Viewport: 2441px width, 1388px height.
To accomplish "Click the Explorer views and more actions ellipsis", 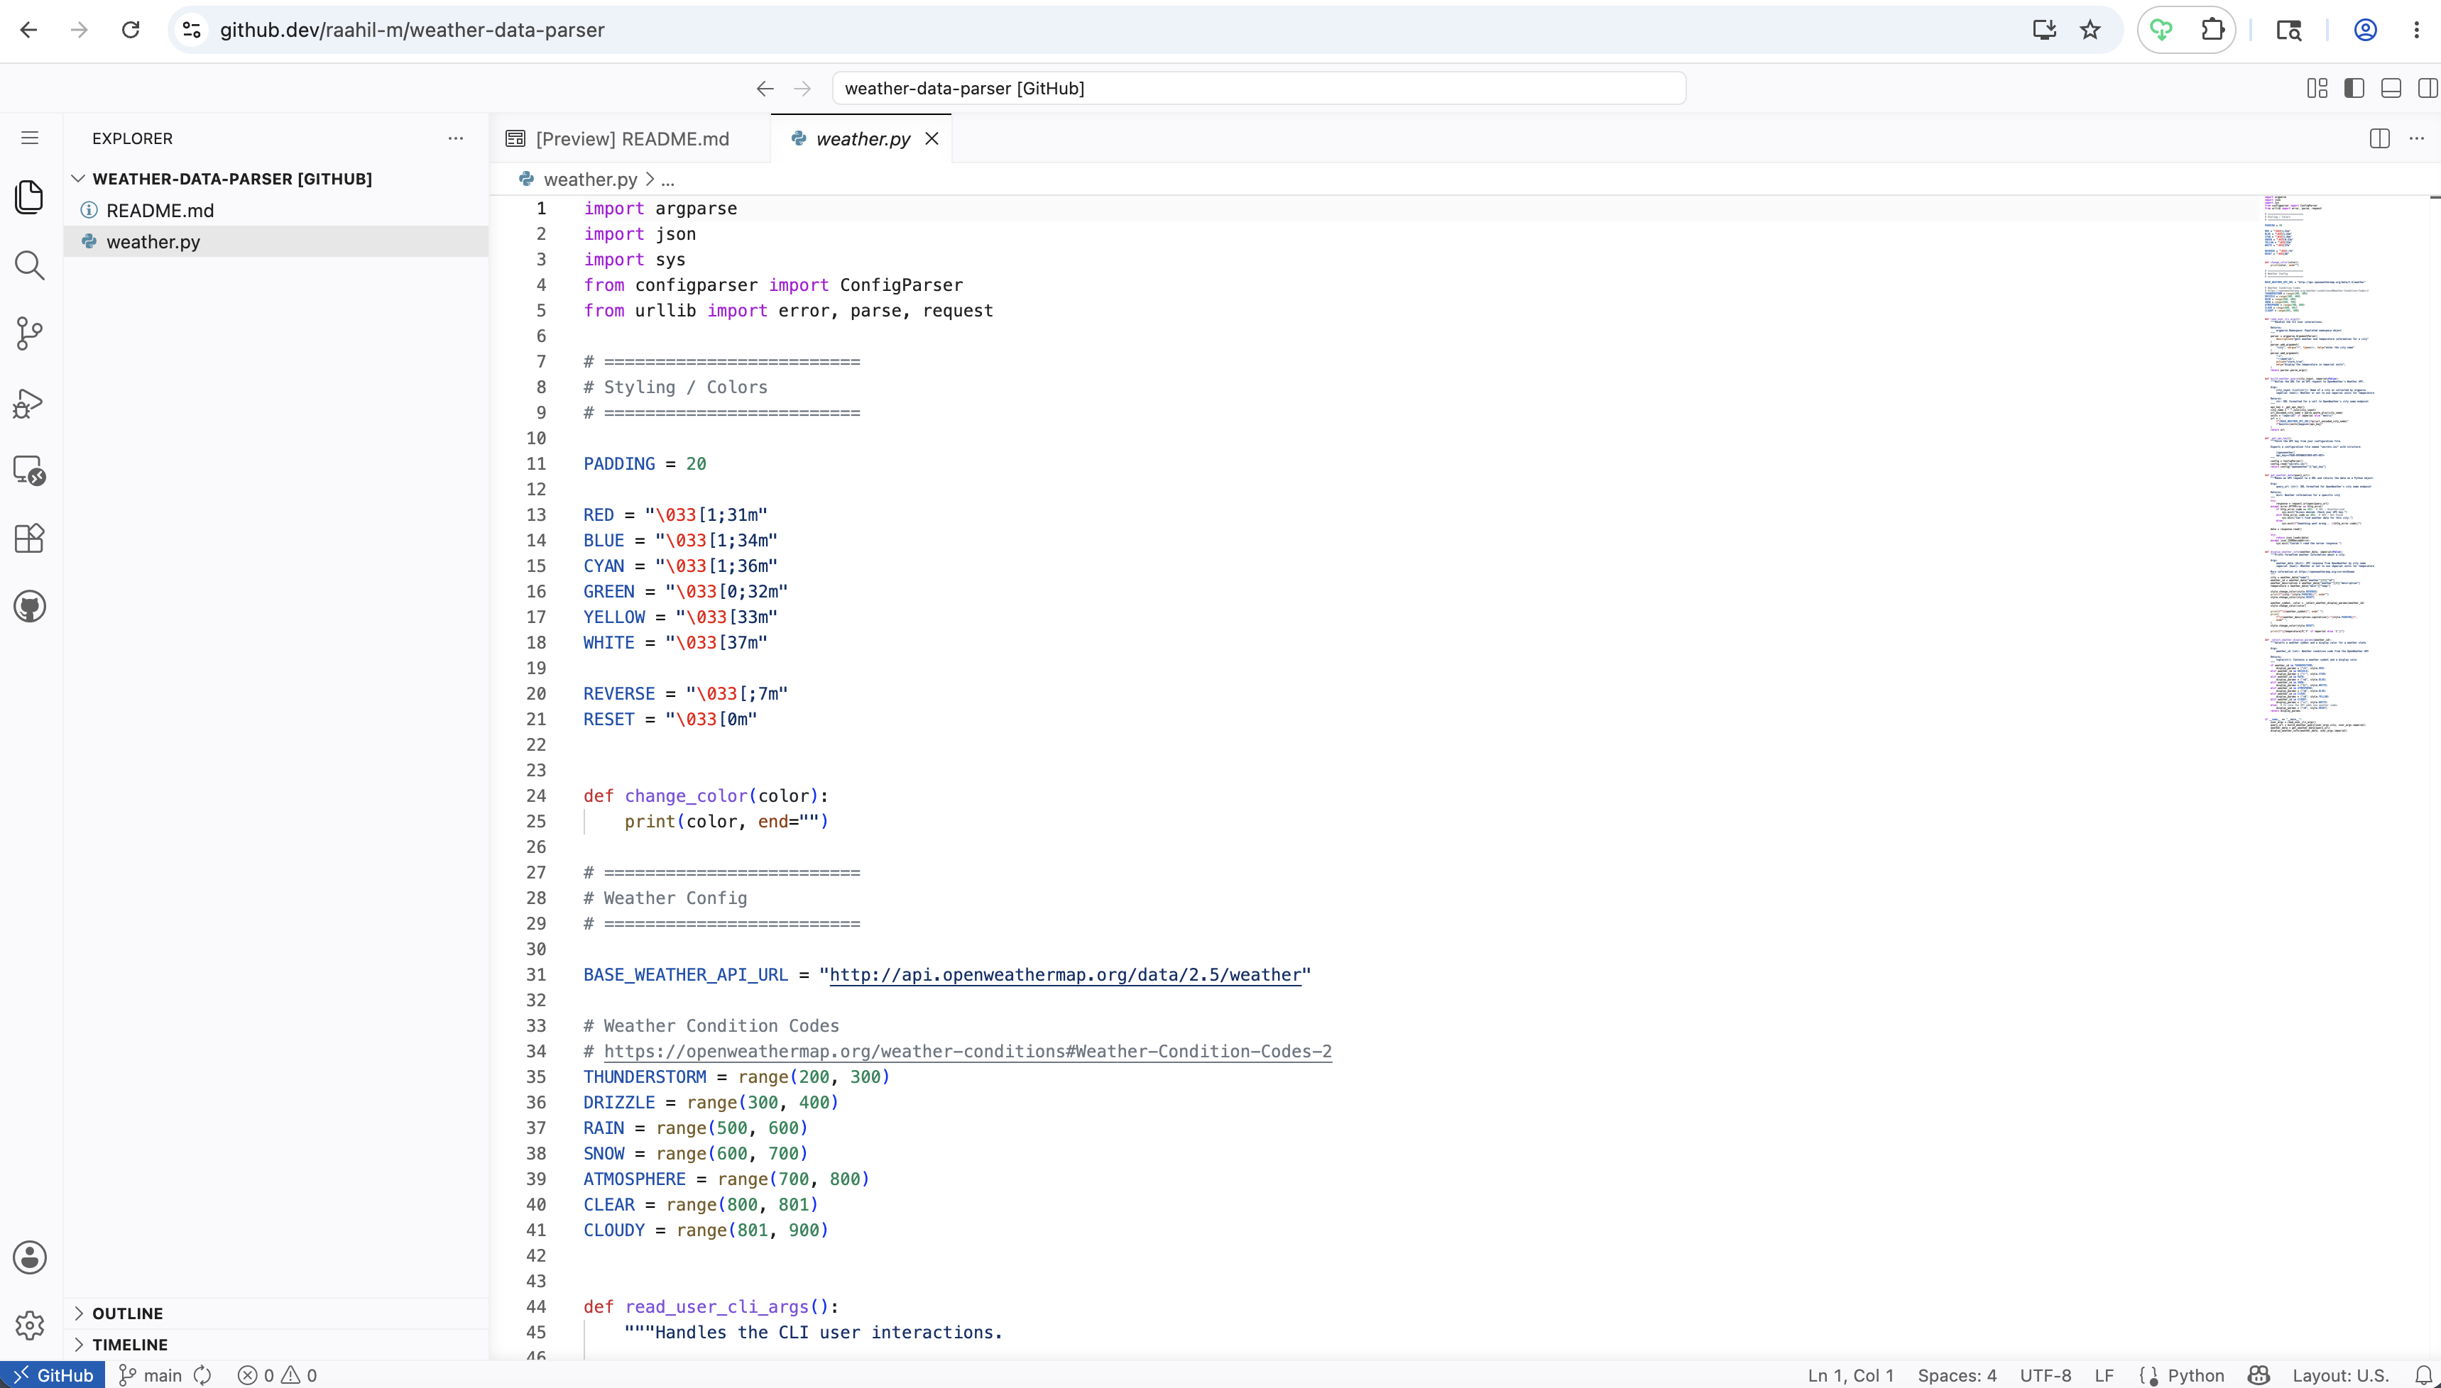I will pyautogui.click(x=456, y=138).
